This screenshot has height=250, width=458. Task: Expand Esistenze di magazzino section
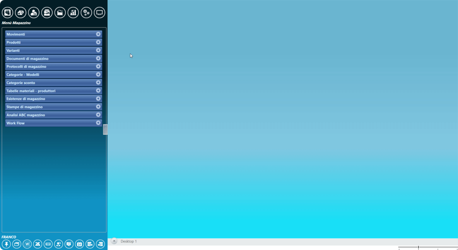point(53,98)
